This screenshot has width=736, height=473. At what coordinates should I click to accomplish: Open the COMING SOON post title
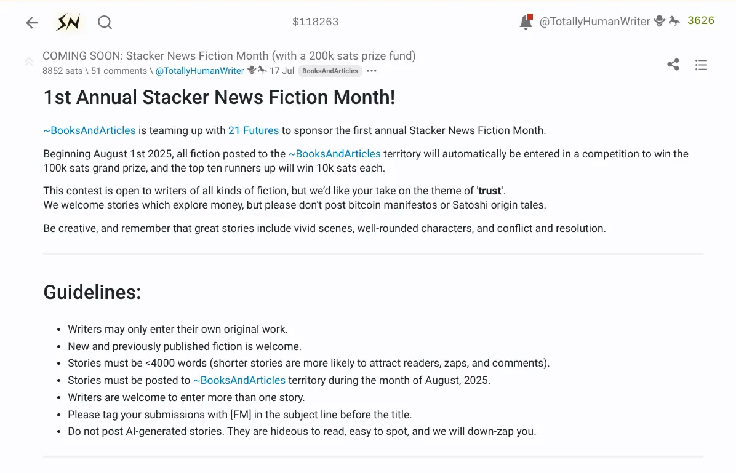[229, 56]
